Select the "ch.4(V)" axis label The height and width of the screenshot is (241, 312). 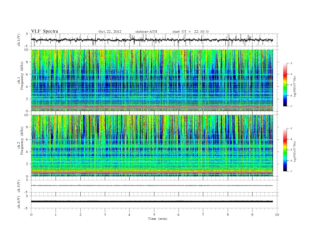pyautogui.click(x=19, y=202)
